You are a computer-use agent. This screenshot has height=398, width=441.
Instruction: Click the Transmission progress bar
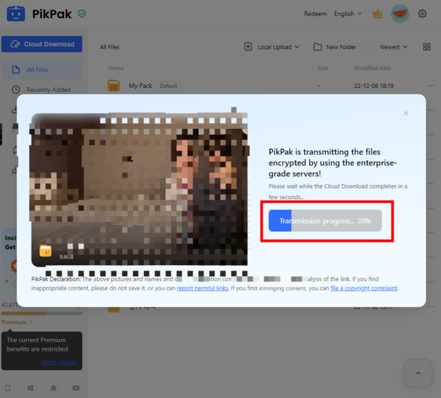tap(326, 221)
